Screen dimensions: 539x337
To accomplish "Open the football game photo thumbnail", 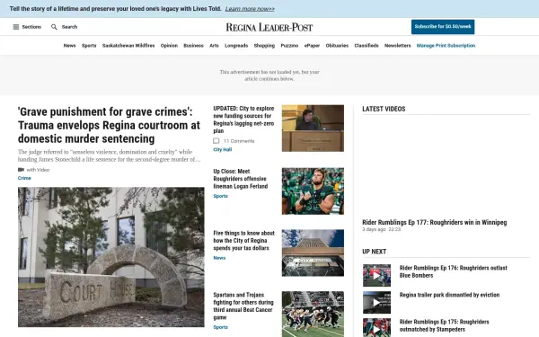I will pyautogui.click(x=313, y=315).
